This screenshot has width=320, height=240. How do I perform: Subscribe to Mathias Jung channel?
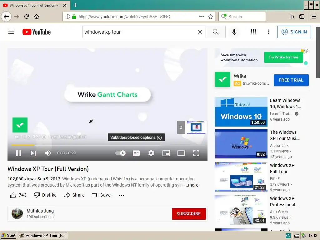[x=189, y=214]
